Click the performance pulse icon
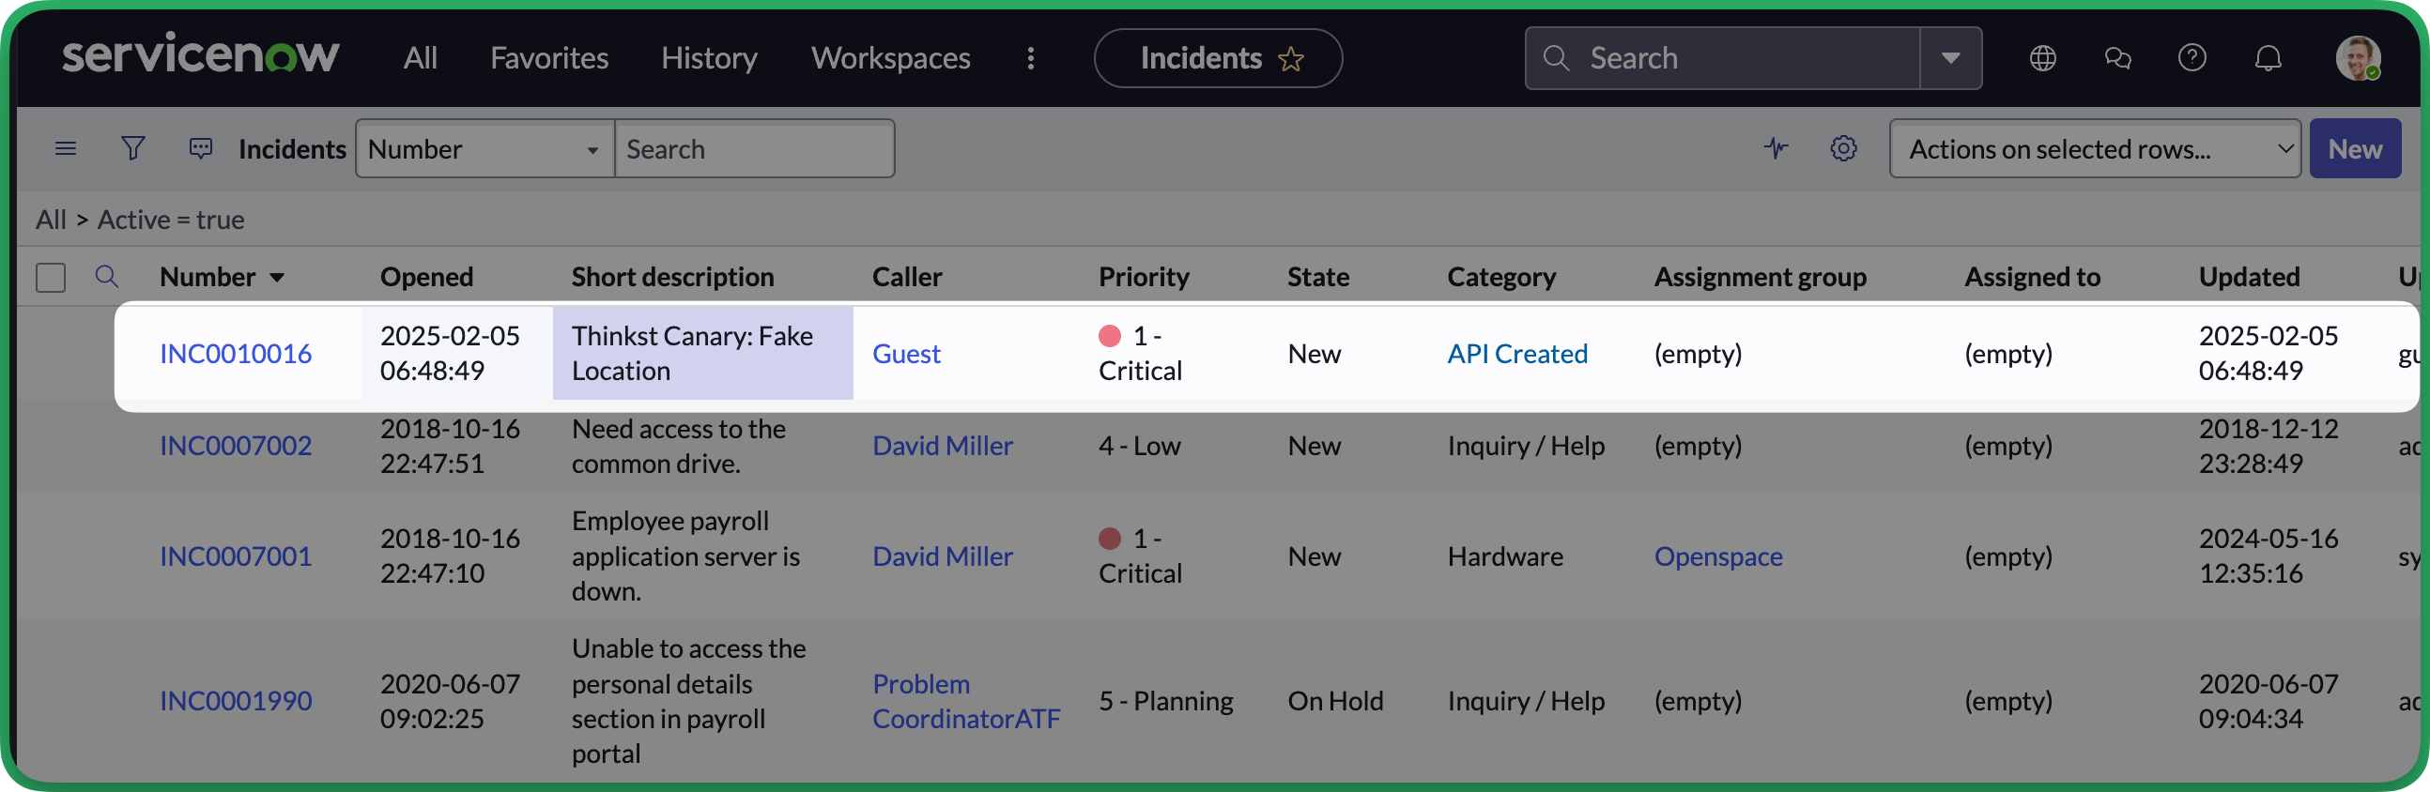The width and height of the screenshot is (2430, 792). [x=1776, y=148]
